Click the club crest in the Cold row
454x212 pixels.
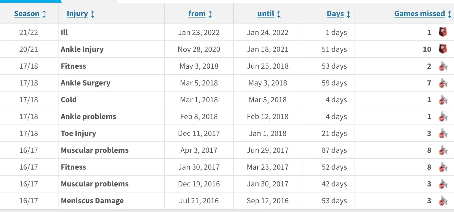pyautogui.click(x=443, y=100)
